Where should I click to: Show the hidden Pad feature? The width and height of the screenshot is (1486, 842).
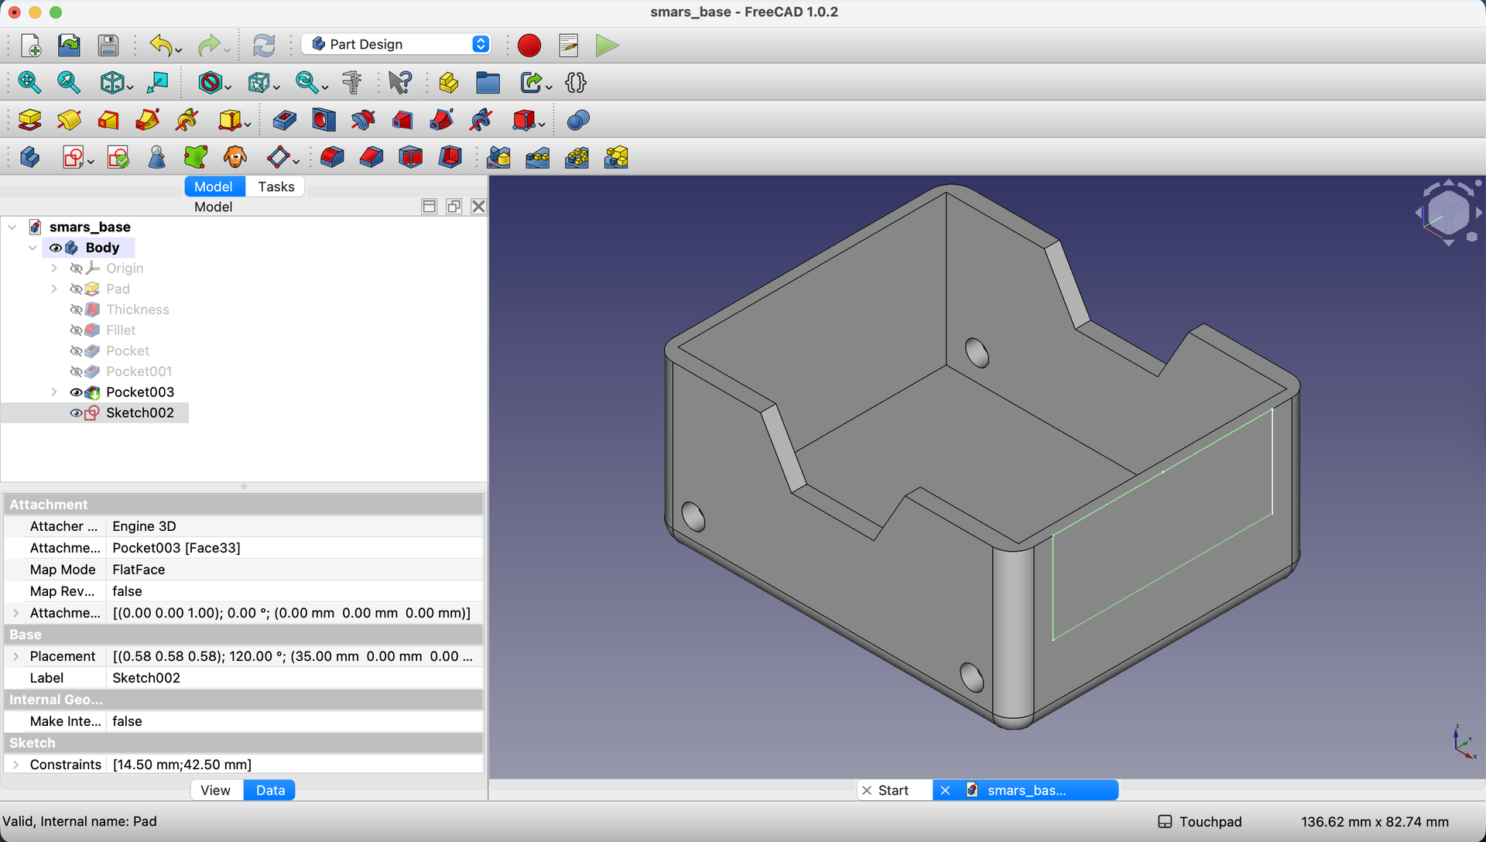click(76, 289)
